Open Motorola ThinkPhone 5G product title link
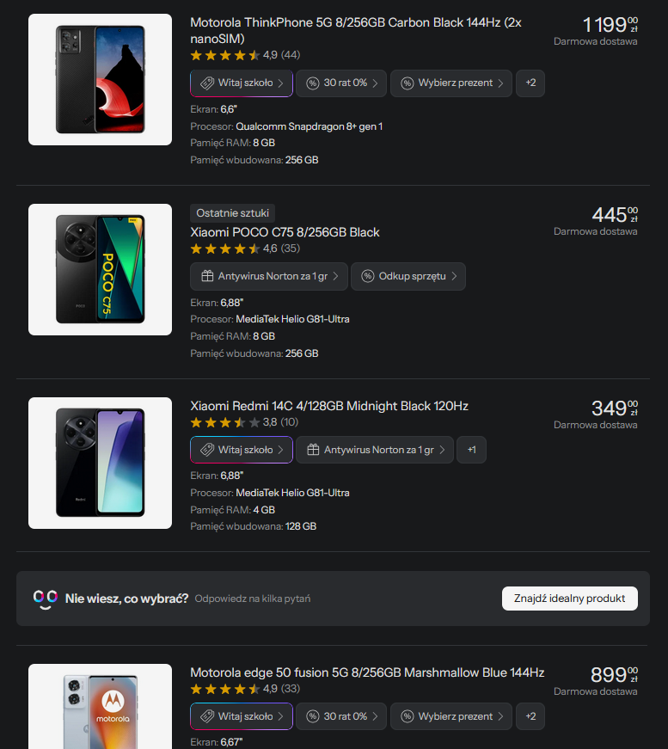This screenshot has width=668, height=749. pos(356,30)
